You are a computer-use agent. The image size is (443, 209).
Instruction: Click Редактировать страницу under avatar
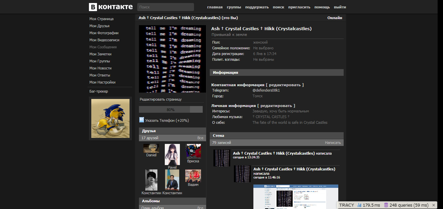click(x=160, y=99)
